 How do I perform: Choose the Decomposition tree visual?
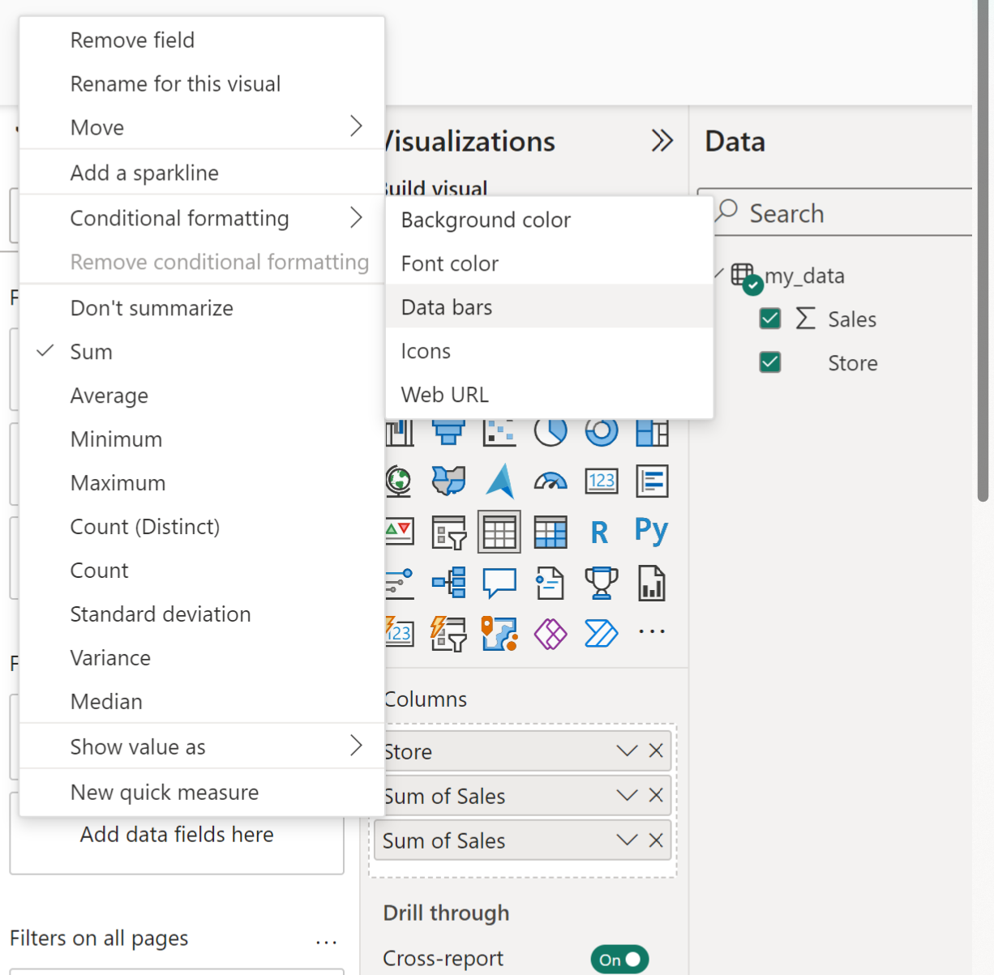click(449, 583)
